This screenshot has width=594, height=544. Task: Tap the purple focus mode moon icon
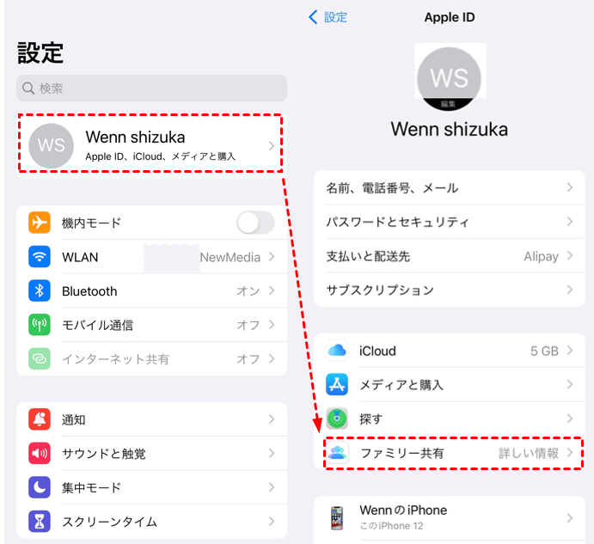click(40, 487)
